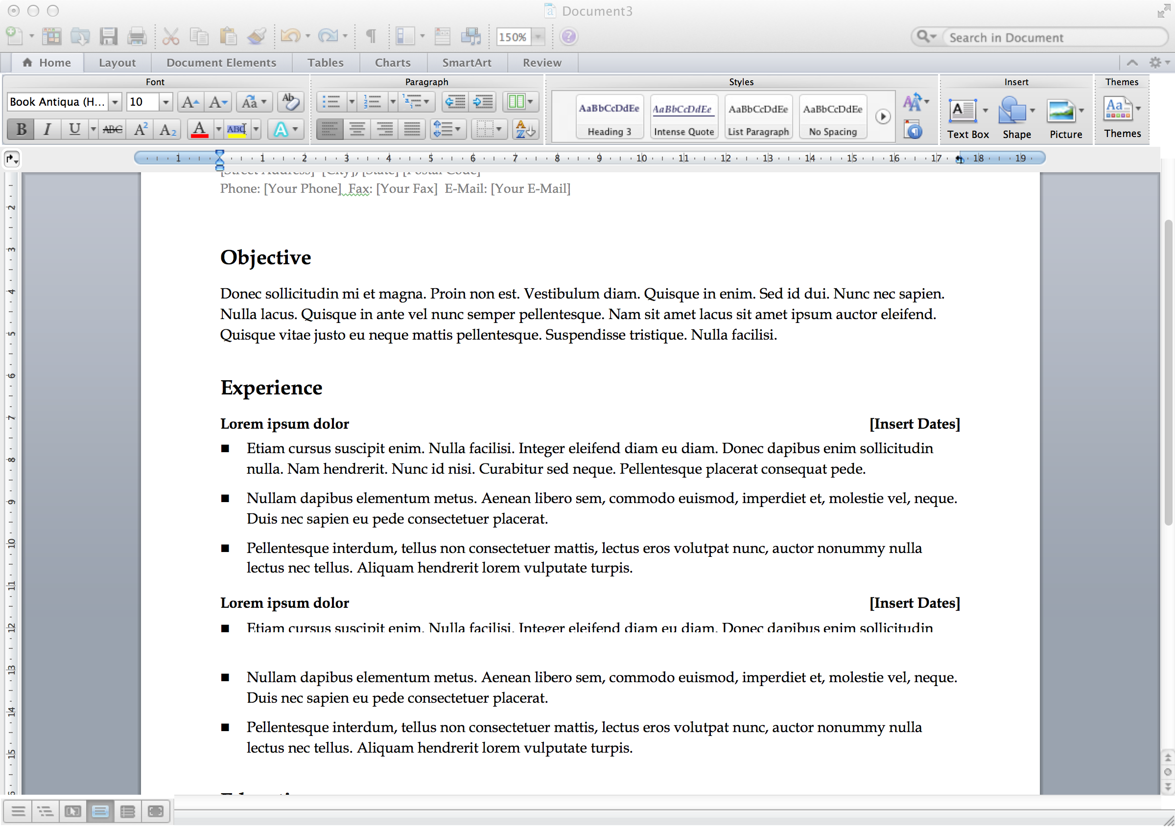
Task: Decrease paragraph indent
Action: (x=455, y=102)
